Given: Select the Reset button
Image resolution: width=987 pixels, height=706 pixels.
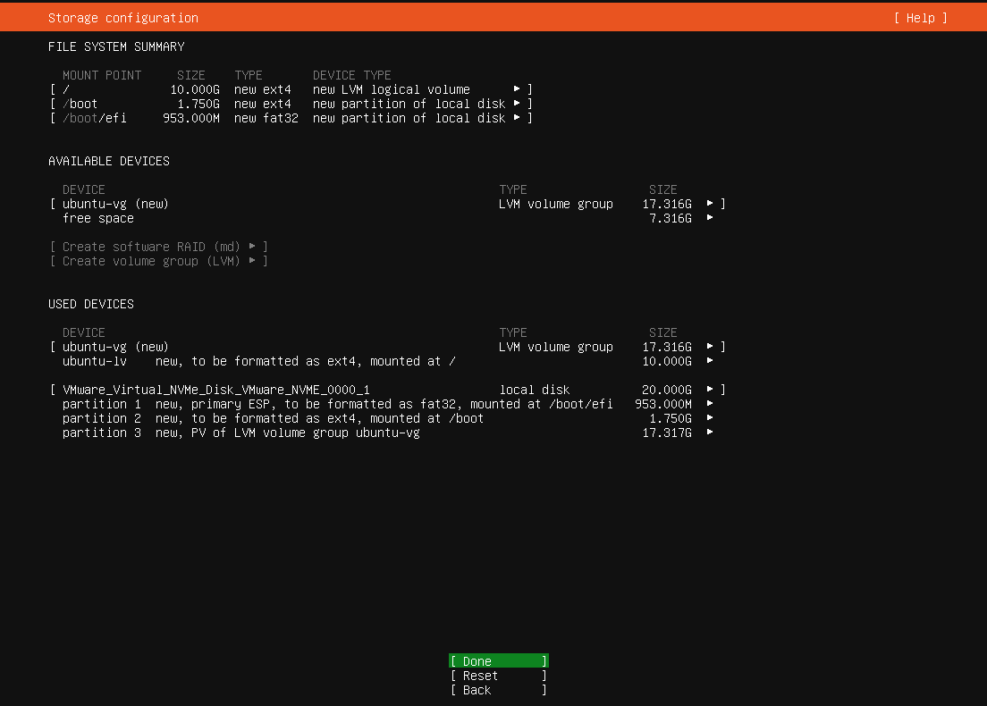Looking at the screenshot, I should click(x=499, y=675).
